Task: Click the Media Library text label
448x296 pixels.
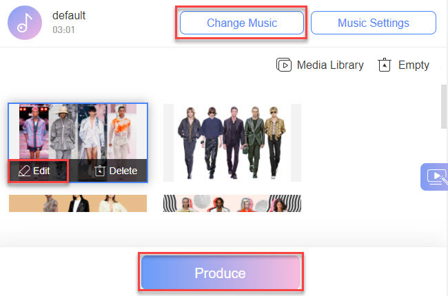Action: [330, 65]
